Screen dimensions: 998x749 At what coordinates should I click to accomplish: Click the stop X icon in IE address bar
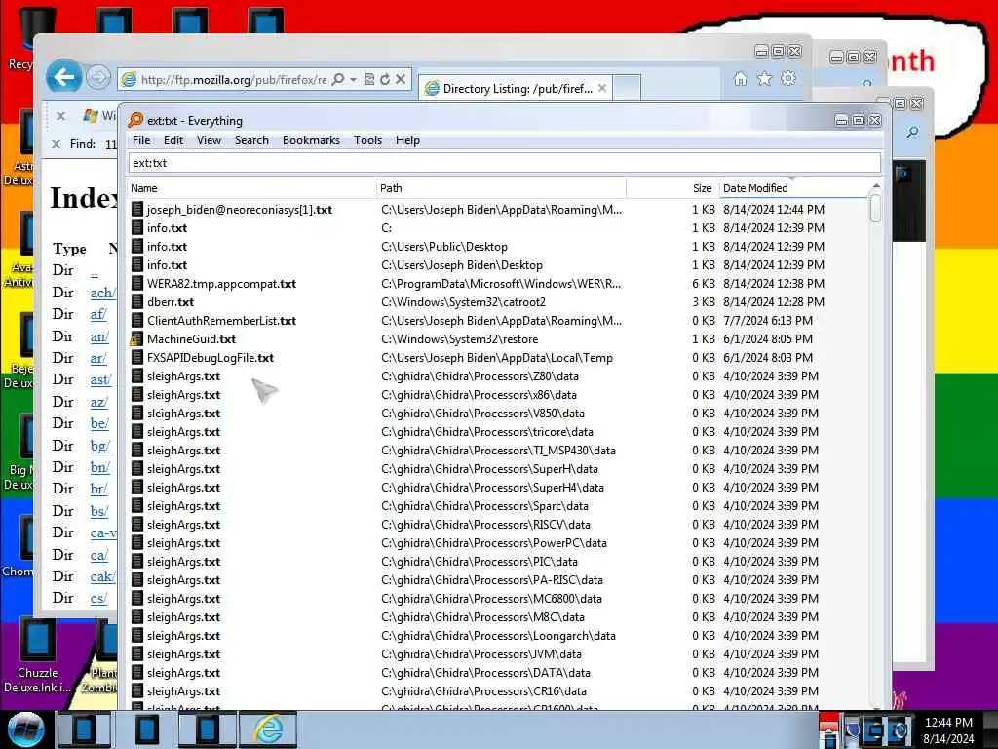pos(401,79)
